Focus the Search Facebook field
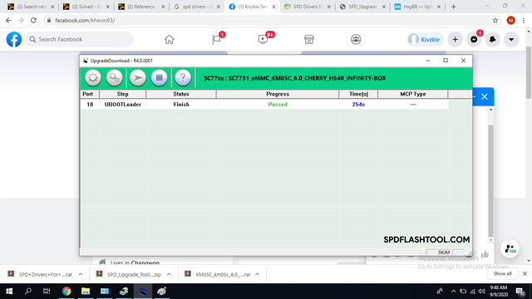The width and height of the screenshot is (532, 299). click(80, 39)
